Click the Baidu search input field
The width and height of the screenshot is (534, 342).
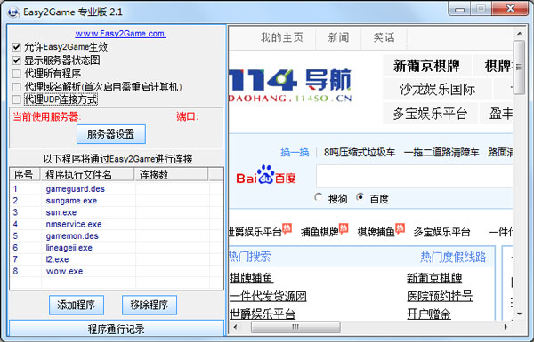click(414, 176)
